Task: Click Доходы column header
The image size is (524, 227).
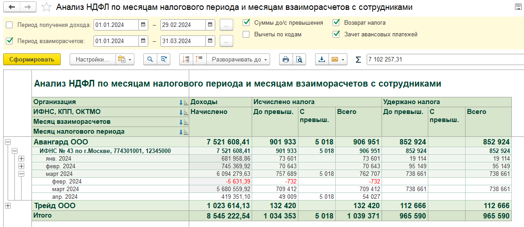Action: [x=220, y=102]
